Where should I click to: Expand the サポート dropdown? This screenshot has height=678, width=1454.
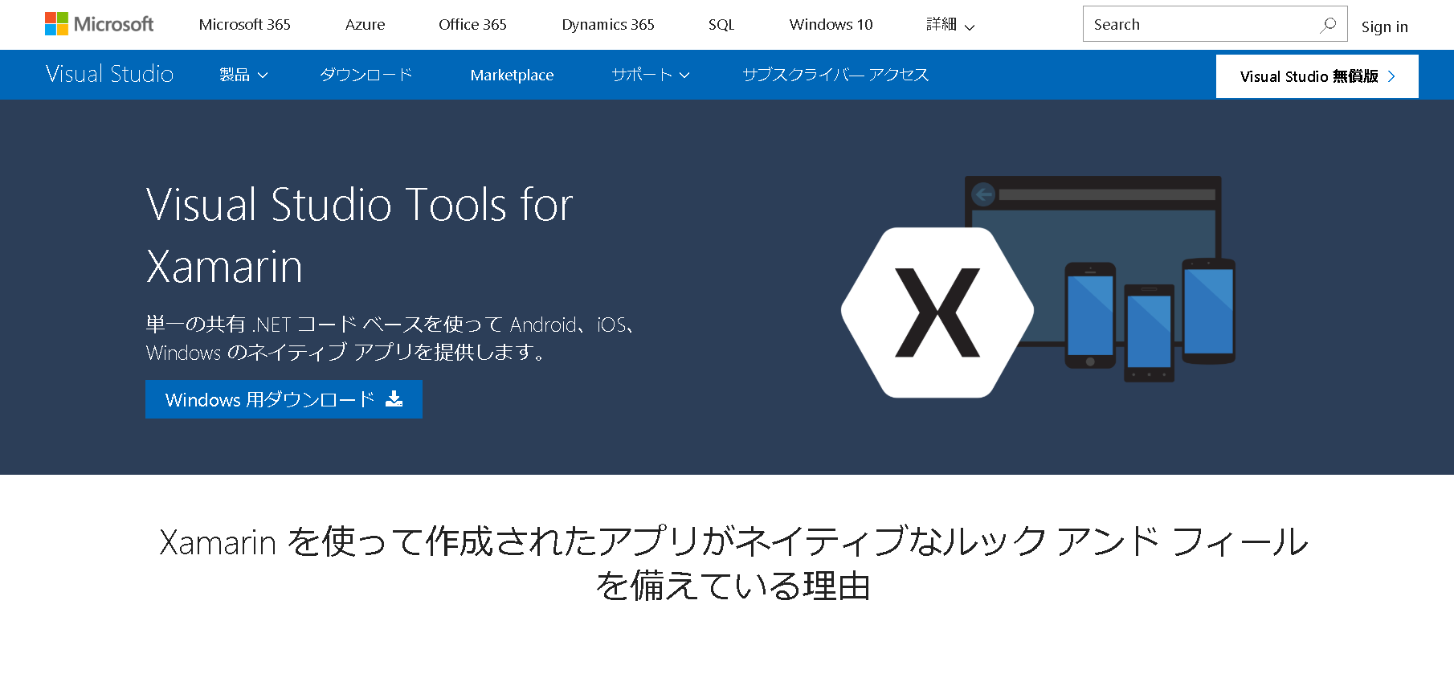(651, 75)
